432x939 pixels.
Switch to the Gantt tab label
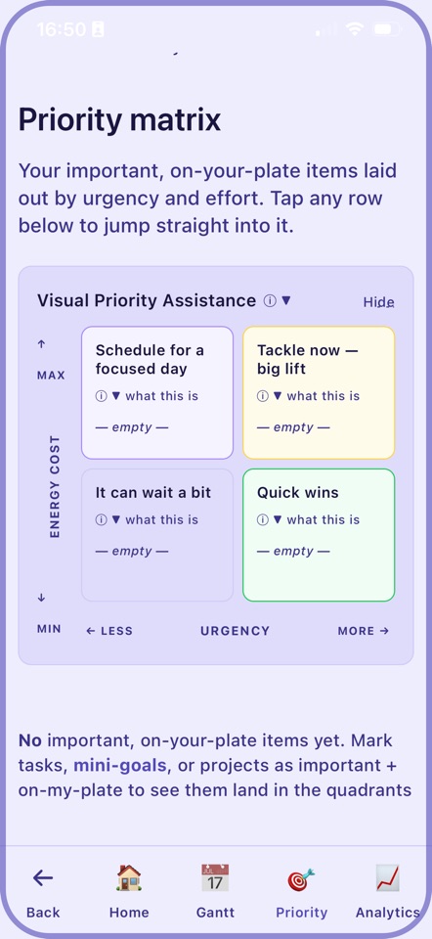pos(215,913)
